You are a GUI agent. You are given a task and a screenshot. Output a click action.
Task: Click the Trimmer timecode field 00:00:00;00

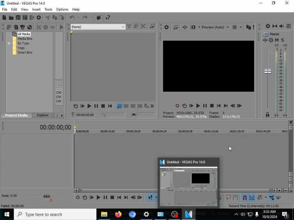pyautogui.click(x=85, y=115)
